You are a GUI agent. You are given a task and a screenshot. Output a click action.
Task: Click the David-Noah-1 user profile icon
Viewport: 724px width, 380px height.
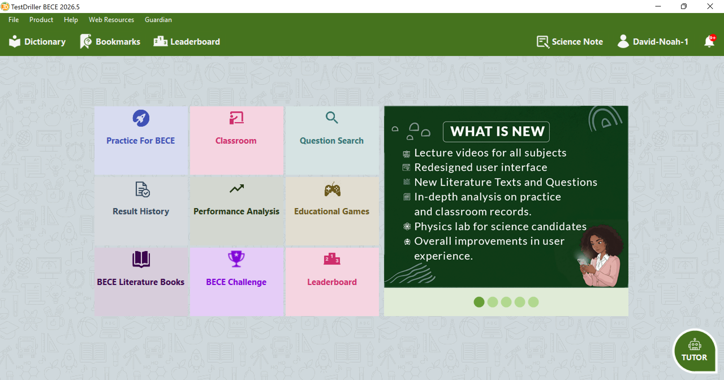coord(623,42)
